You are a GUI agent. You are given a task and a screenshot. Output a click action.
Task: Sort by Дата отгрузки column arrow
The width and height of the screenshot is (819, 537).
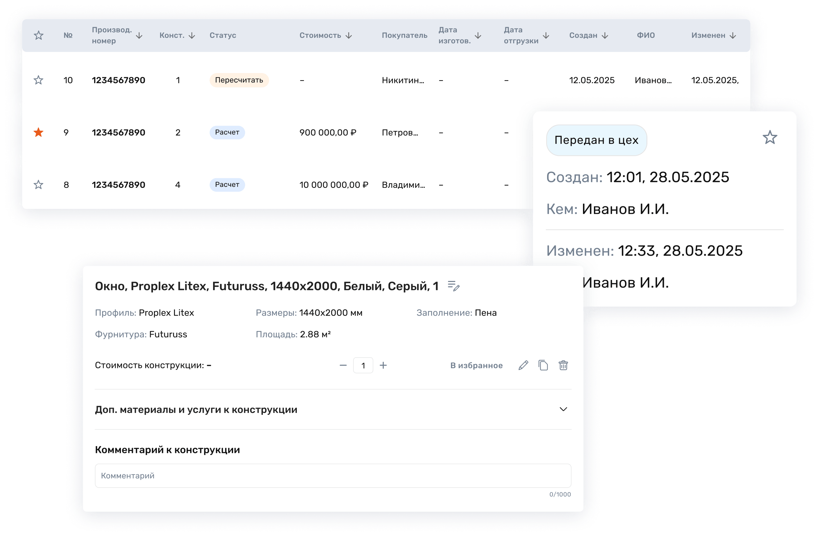click(x=546, y=36)
